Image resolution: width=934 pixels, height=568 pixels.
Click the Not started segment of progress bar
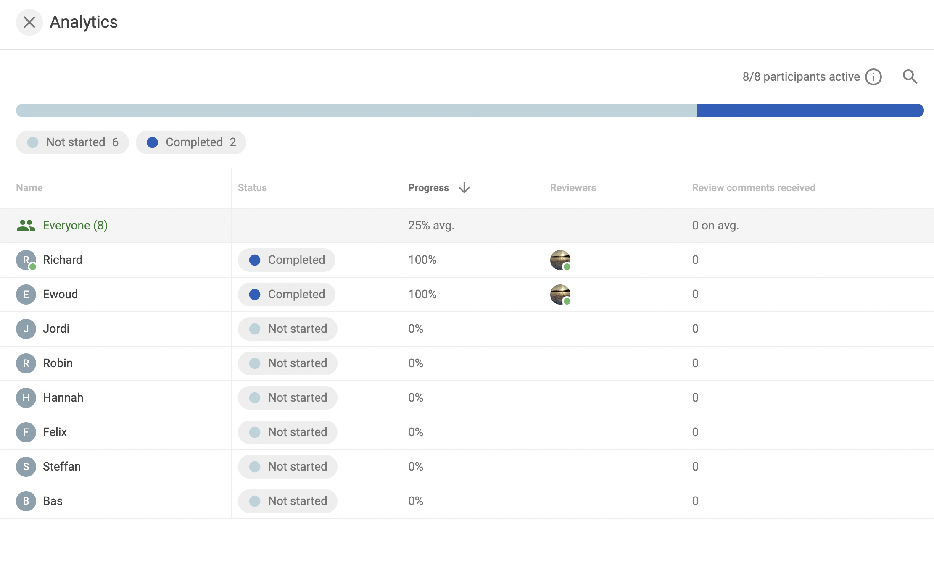pyautogui.click(x=356, y=110)
